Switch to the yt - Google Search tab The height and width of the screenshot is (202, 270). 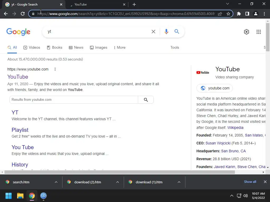[33, 4]
